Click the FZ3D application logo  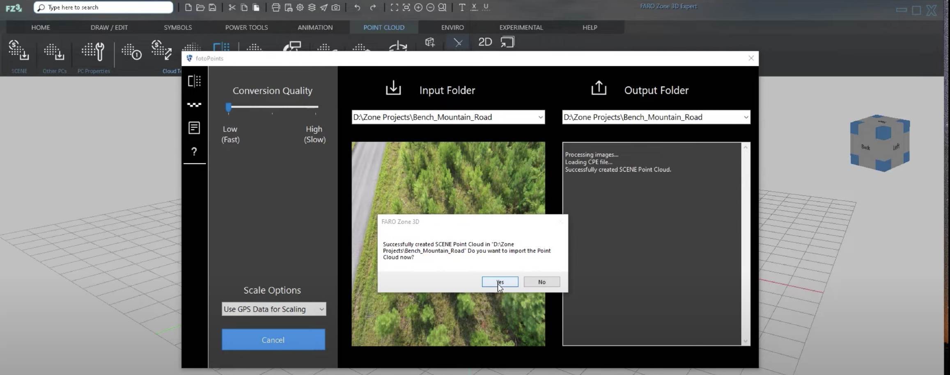(14, 7)
